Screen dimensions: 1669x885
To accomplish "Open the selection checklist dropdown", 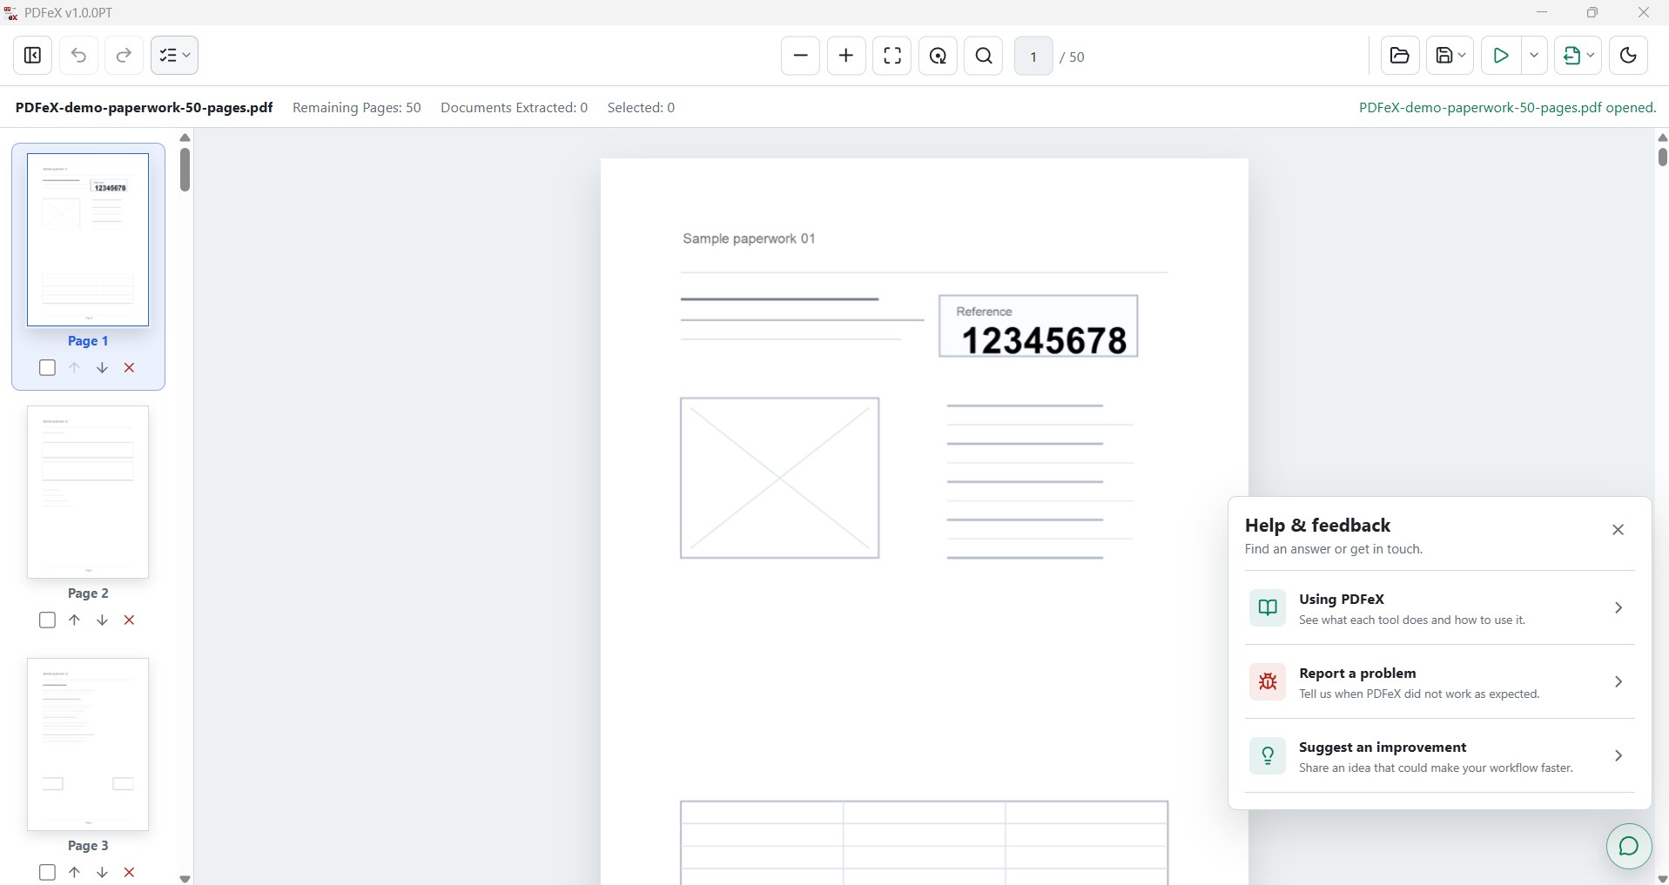I will pyautogui.click(x=174, y=56).
